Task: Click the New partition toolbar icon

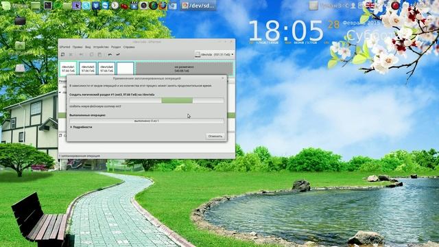Action: [63, 55]
